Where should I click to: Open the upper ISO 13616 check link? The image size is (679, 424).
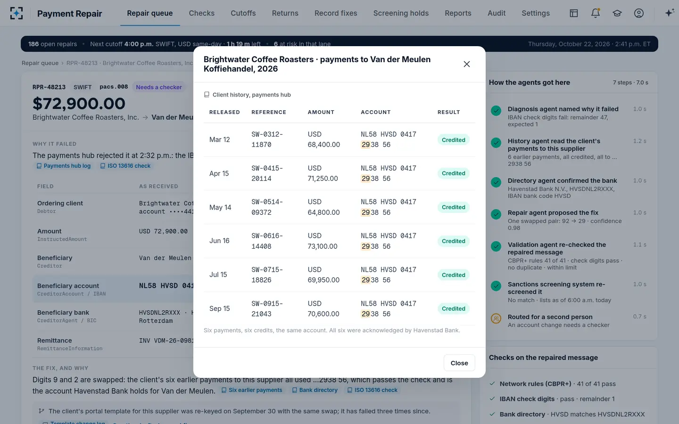pyautogui.click(x=125, y=166)
